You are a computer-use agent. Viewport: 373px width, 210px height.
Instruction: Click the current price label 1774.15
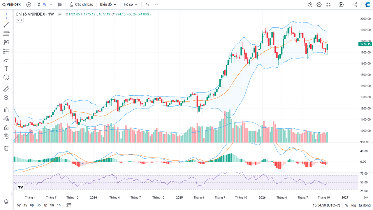click(365, 44)
